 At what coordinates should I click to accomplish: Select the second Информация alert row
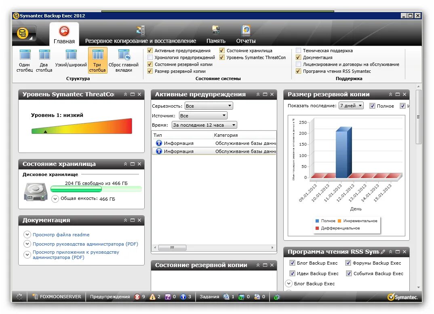214,151
